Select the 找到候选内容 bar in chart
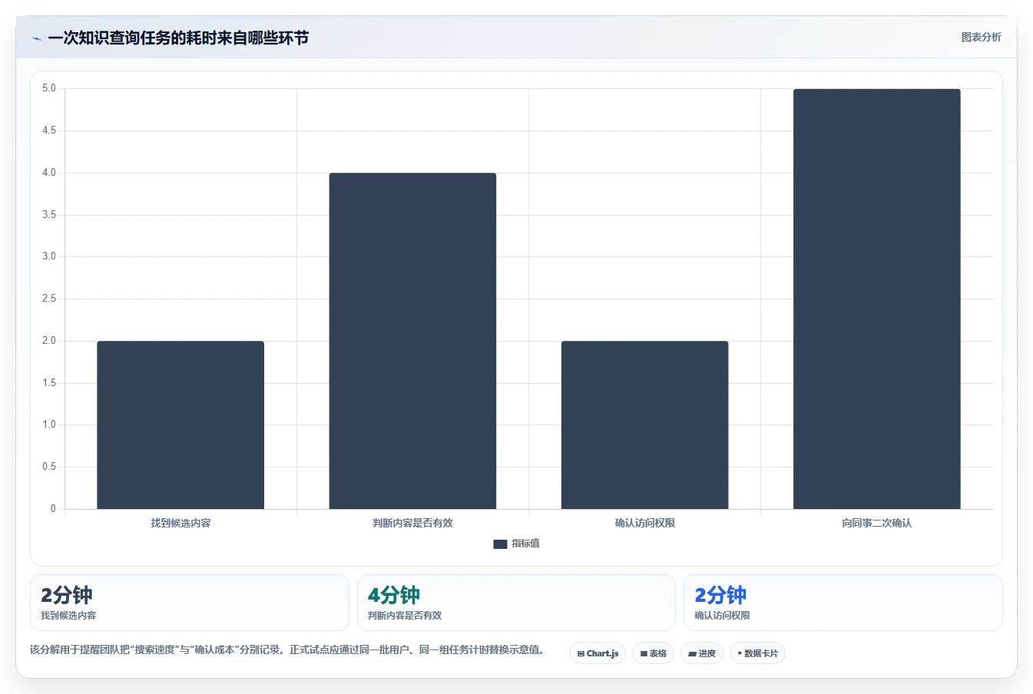The width and height of the screenshot is (1033, 694). click(180, 425)
